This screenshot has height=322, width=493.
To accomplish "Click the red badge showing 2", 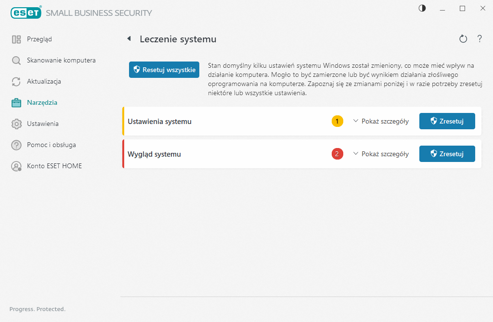I will (337, 154).
